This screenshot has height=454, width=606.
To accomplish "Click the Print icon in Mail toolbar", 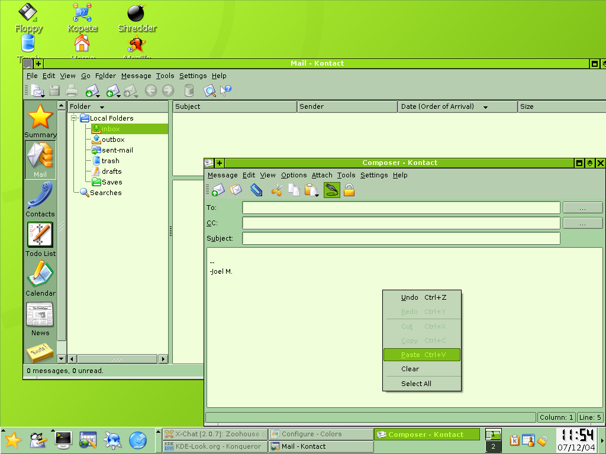I will (x=72, y=90).
